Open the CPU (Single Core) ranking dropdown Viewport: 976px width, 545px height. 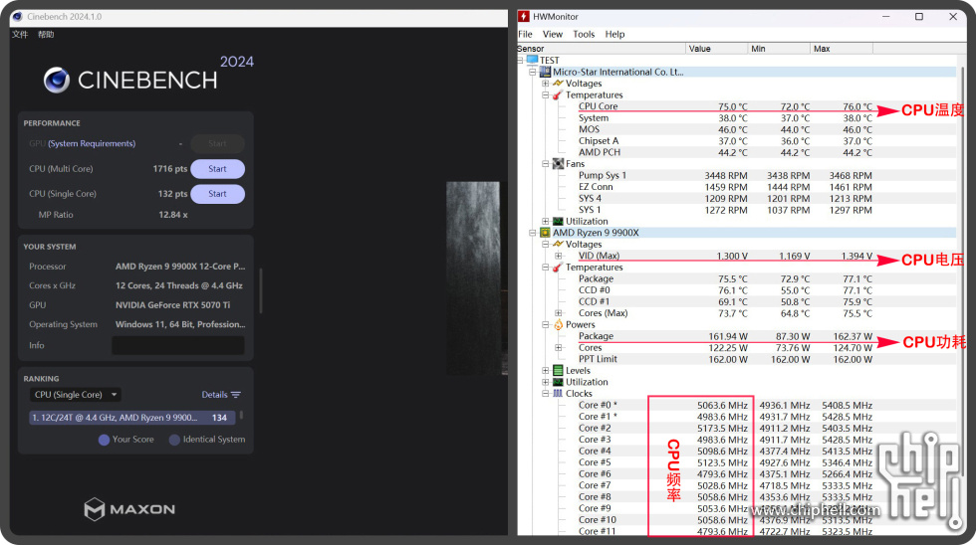point(76,395)
